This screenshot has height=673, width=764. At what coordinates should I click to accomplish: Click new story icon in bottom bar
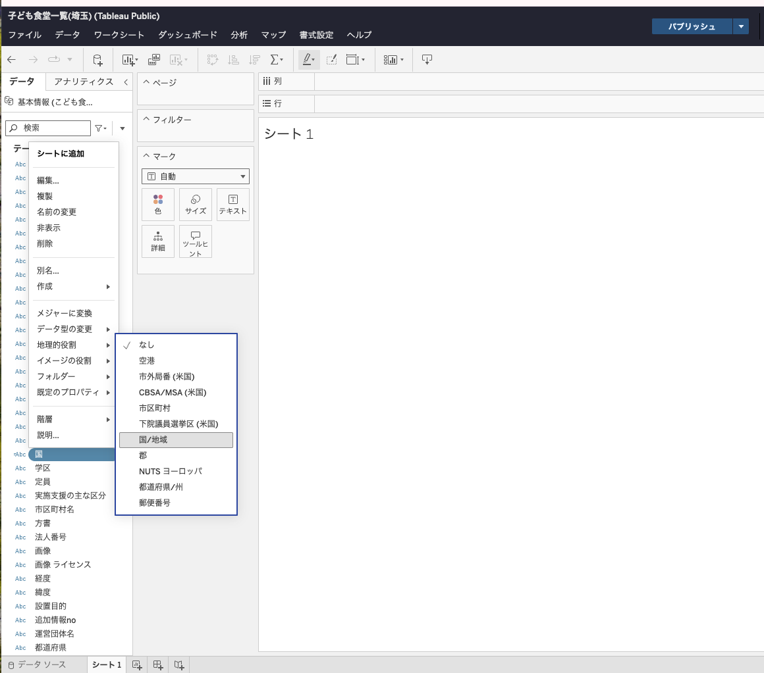click(179, 664)
